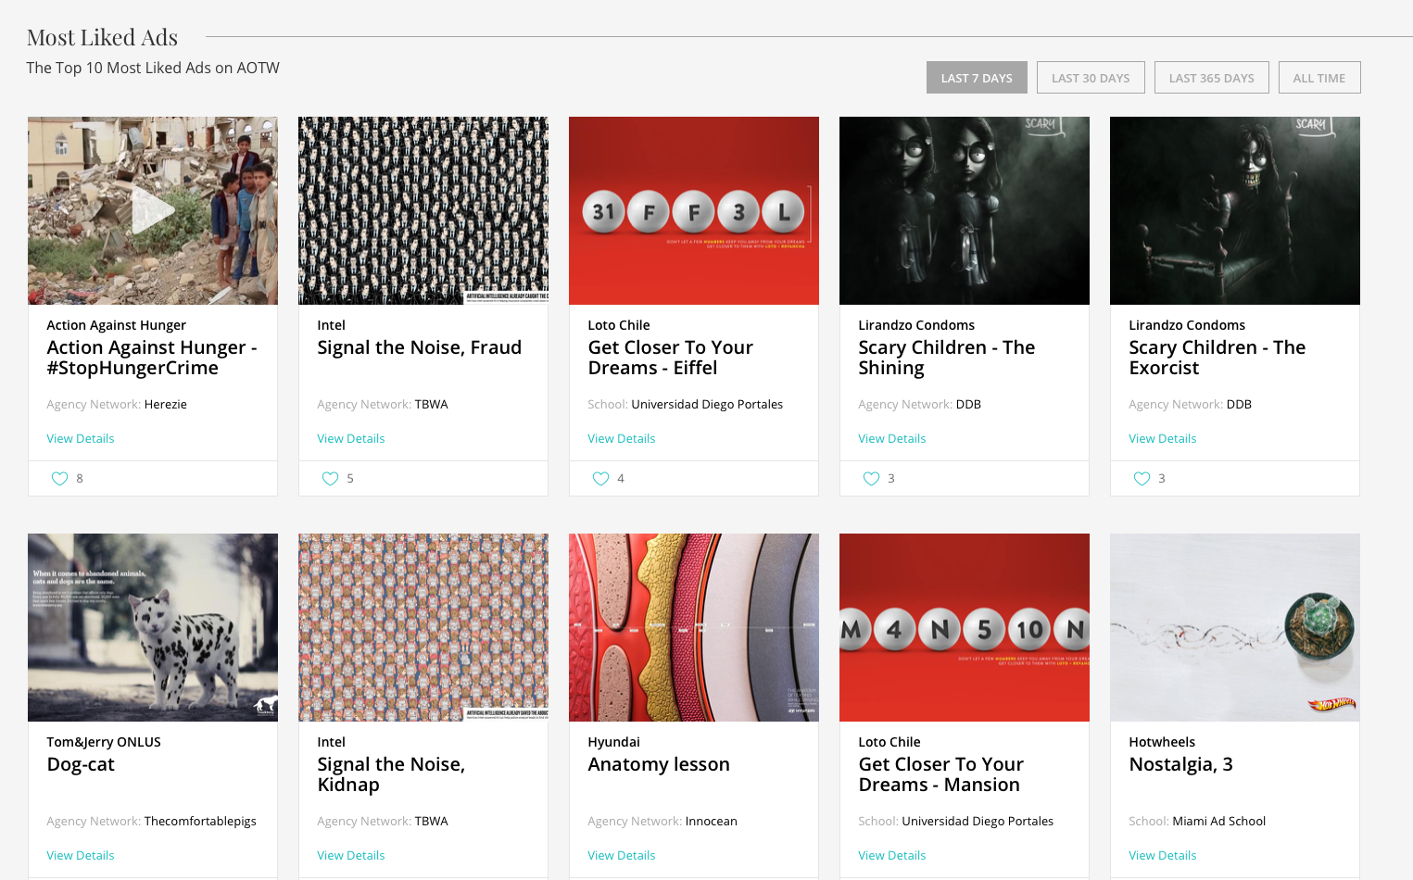
Task: Click the Herezie agency name
Action: click(x=165, y=405)
